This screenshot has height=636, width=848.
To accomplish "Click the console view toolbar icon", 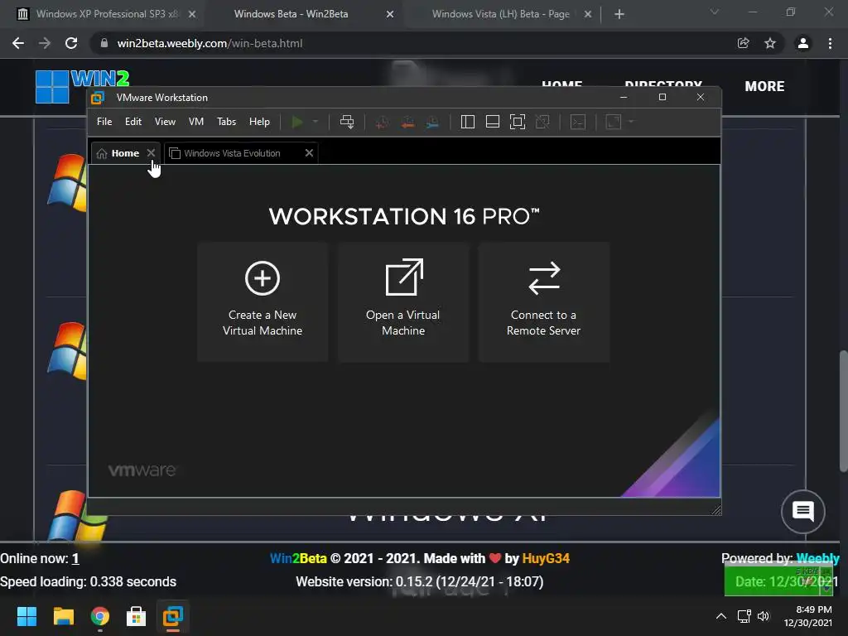I will (x=578, y=122).
